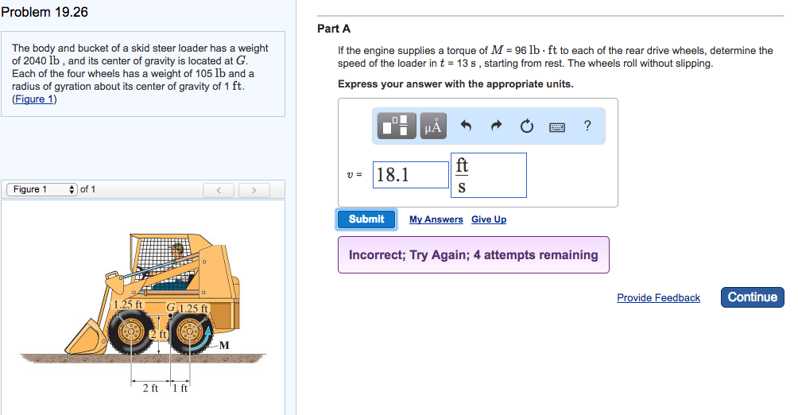Screen dimensions: 798x415
Task: Reset the answer with the circular arrow
Action: tap(526, 126)
